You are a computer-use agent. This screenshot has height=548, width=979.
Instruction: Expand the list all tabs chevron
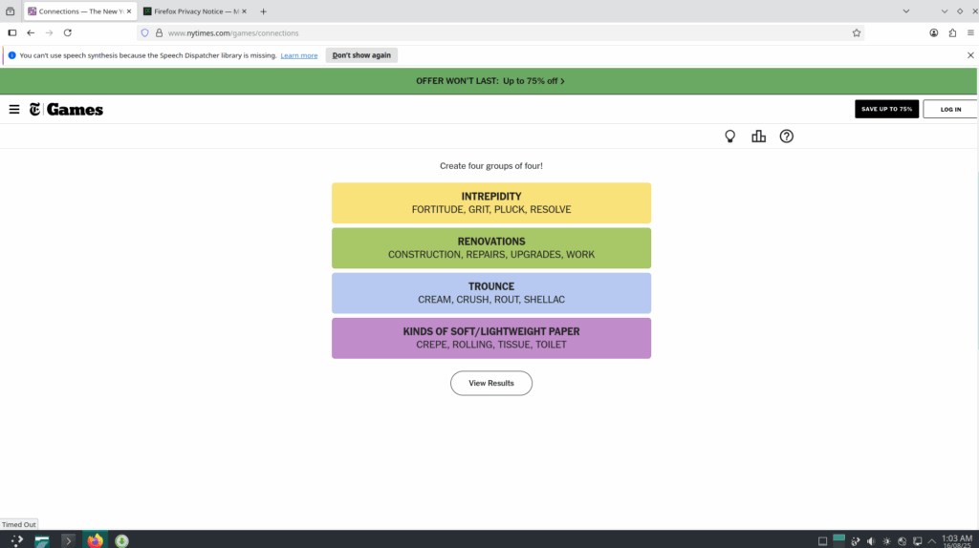click(x=906, y=11)
